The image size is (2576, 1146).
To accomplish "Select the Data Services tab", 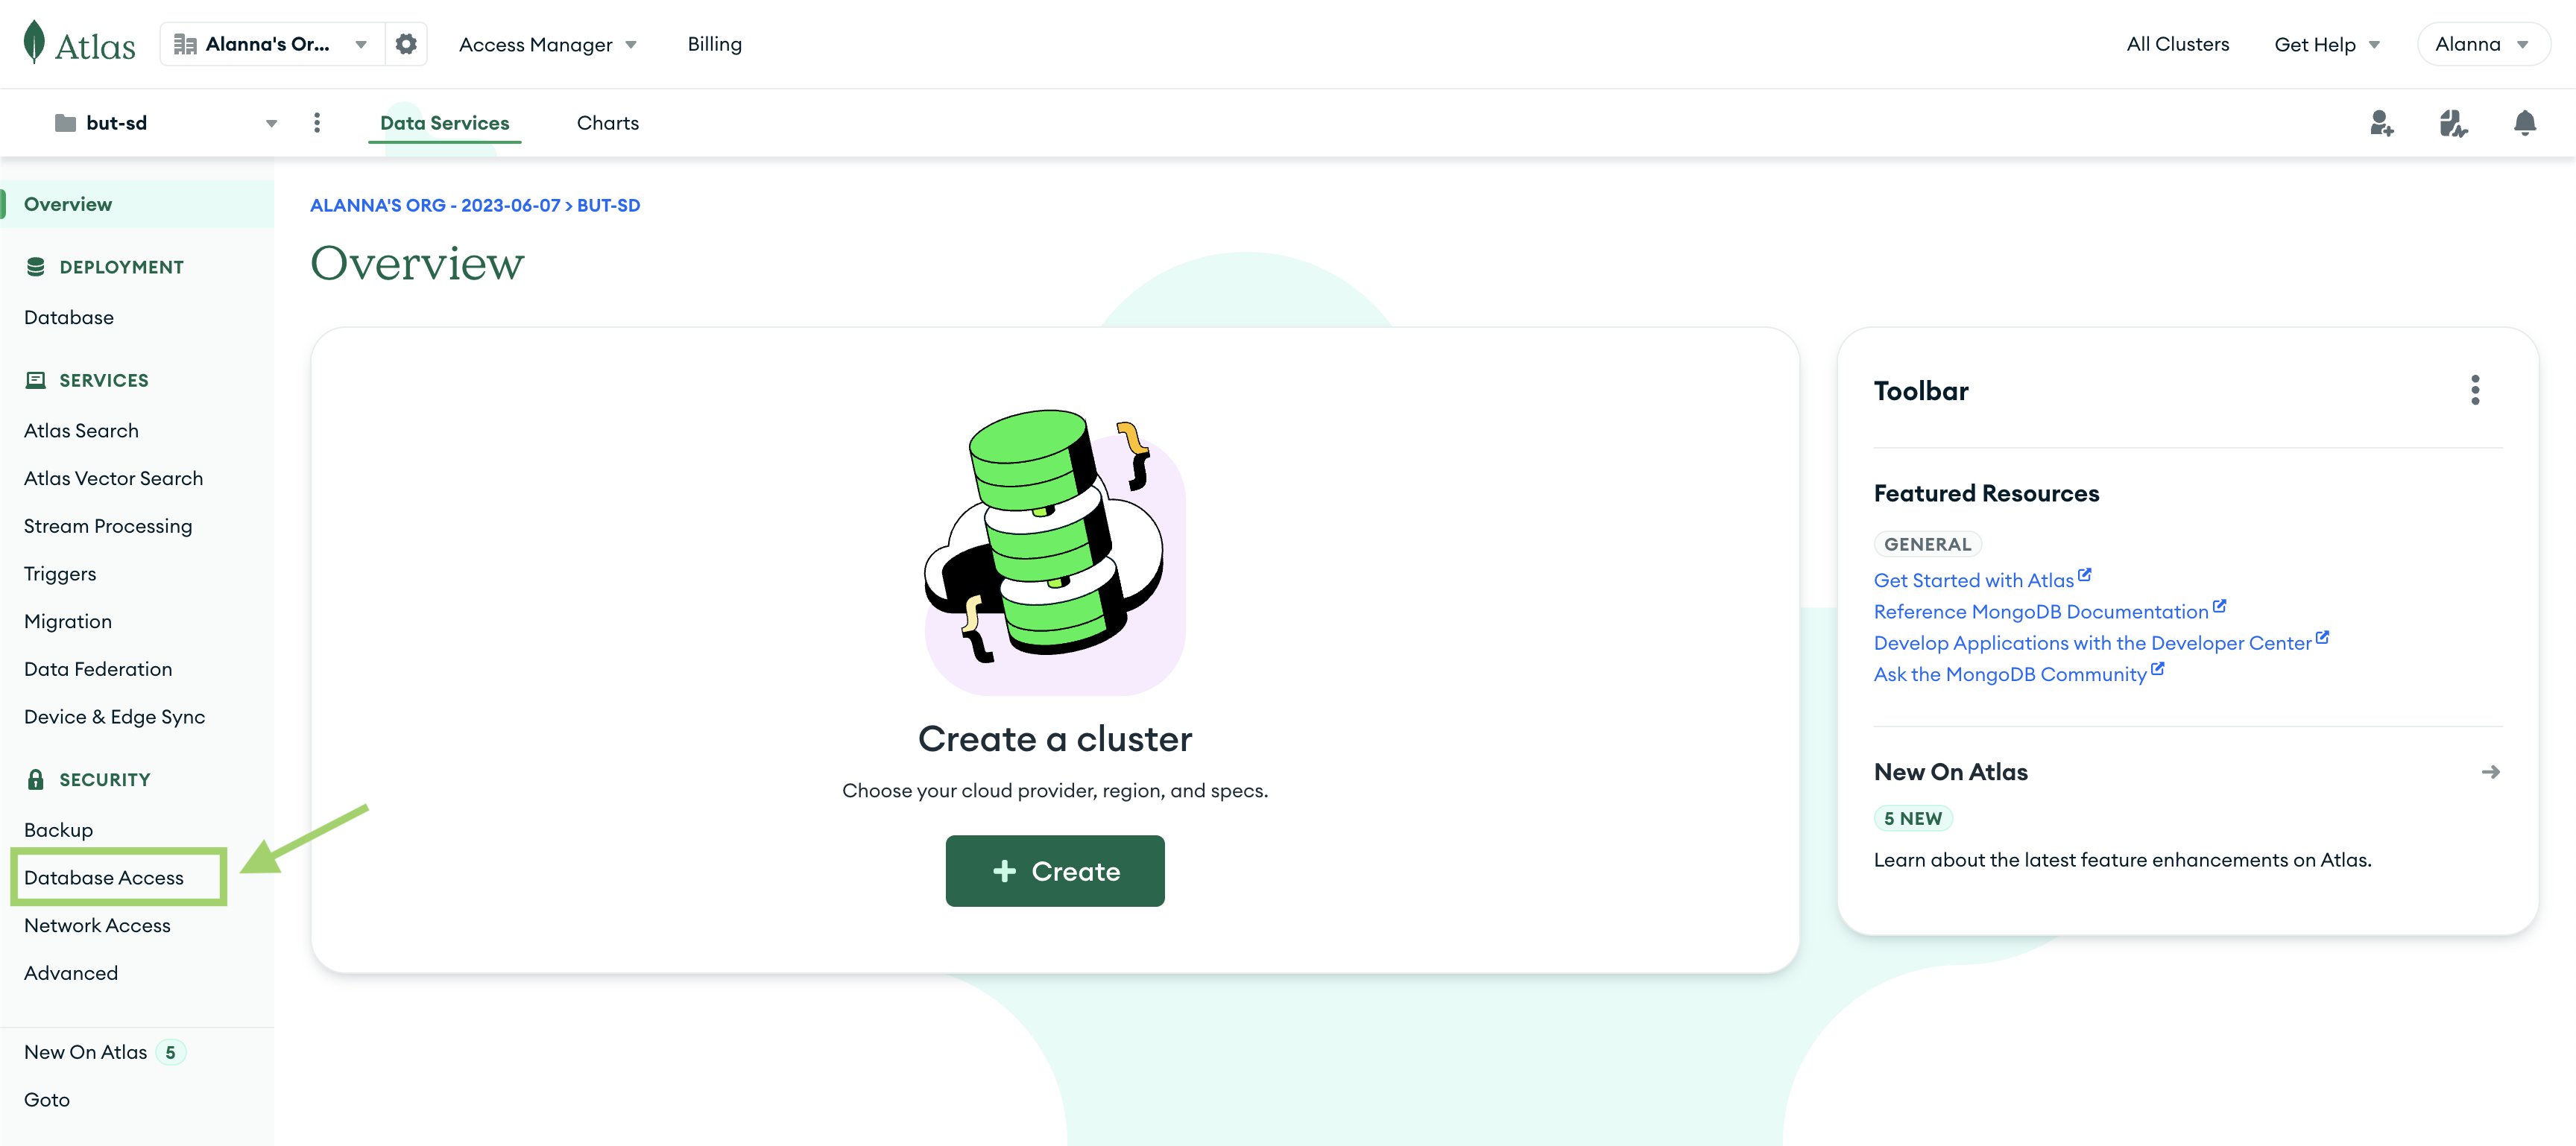I will tap(444, 123).
